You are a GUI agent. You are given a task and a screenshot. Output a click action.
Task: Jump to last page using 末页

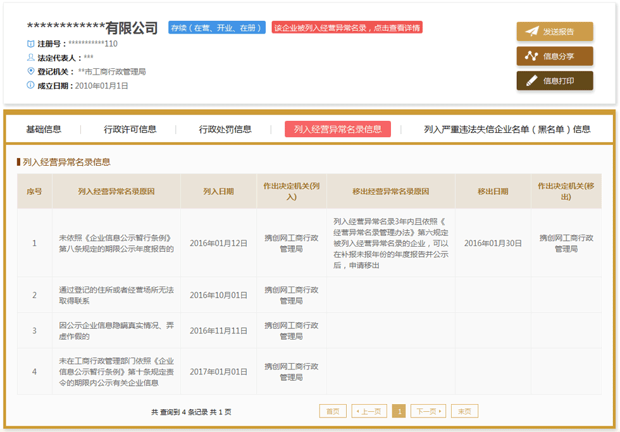tap(464, 410)
